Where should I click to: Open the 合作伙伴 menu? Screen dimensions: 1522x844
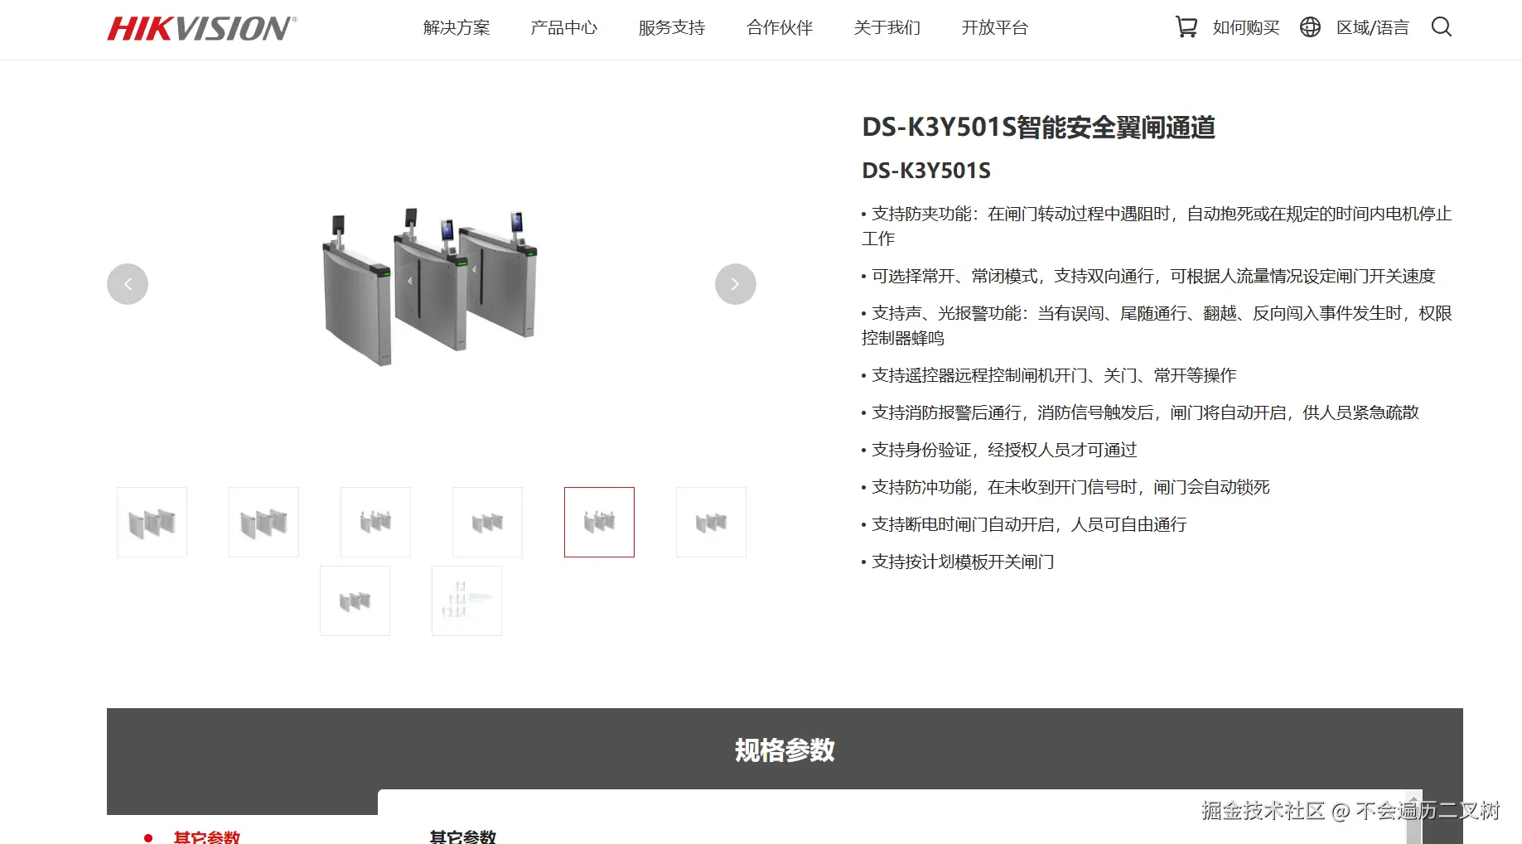tap(780, 27)
